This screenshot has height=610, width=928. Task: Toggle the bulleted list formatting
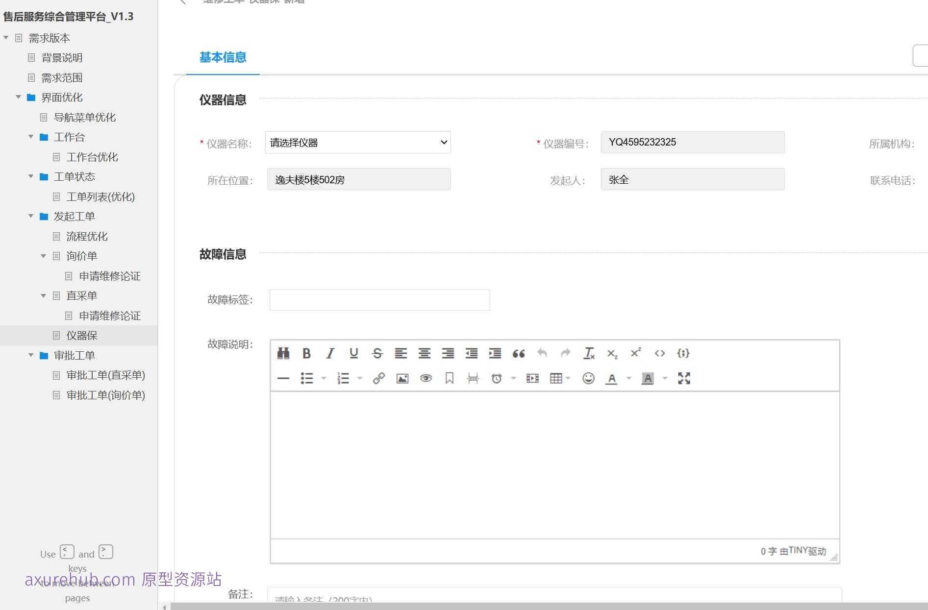(x=307, y=378)
